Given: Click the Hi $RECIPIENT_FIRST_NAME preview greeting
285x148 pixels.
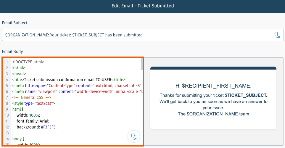Looking at the screenshot, I should [213, 86].
